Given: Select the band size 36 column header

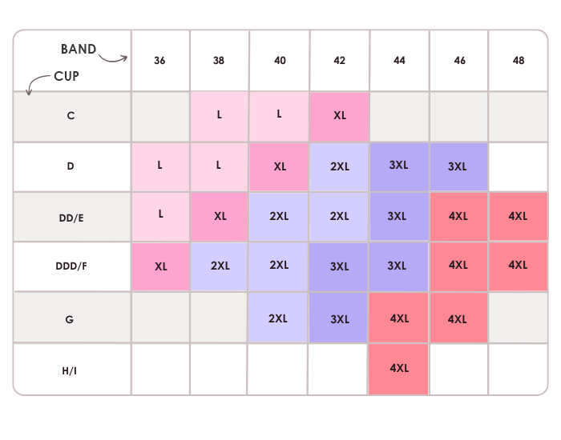Looking at the screenshot, I should 159,61.
